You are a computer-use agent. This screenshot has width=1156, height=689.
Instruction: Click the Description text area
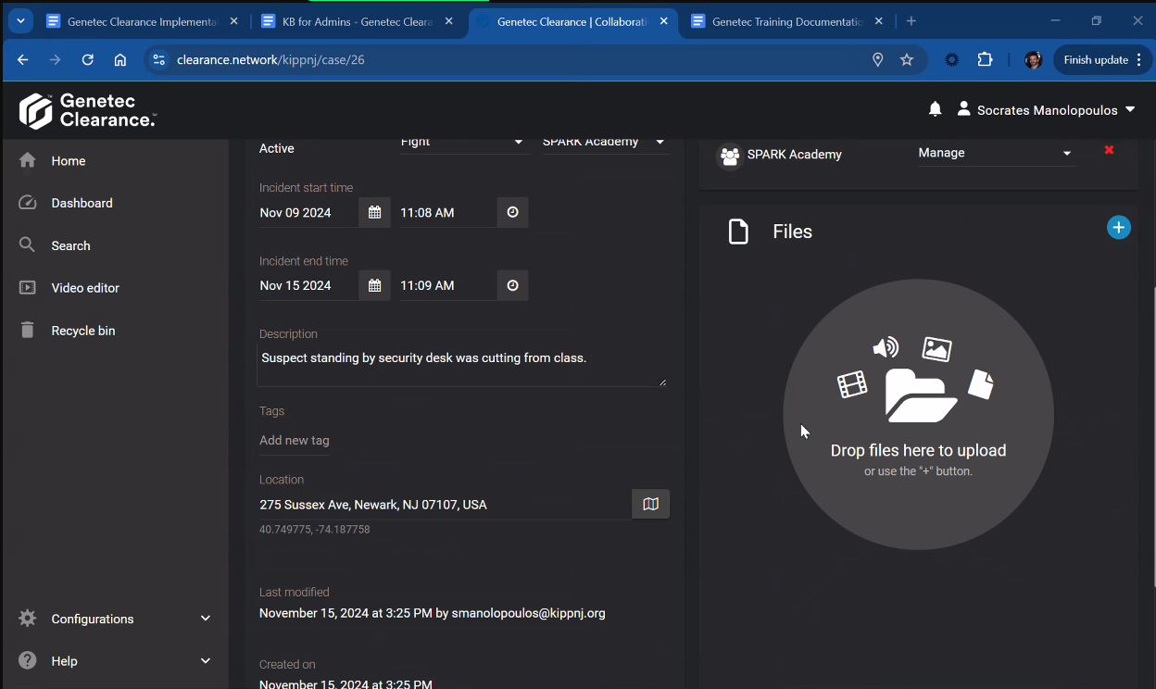pyautogui.click(x=460, y=366)
